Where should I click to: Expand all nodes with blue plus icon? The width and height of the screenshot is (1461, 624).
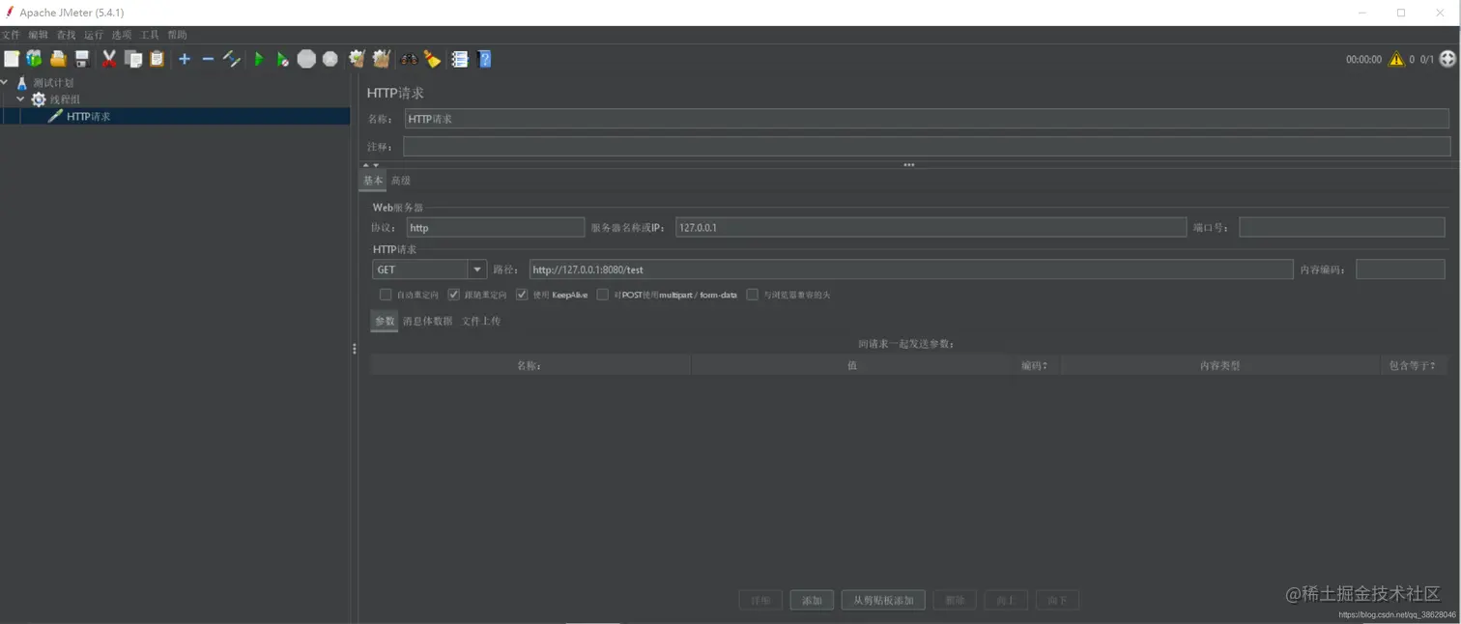pos(185,59)
